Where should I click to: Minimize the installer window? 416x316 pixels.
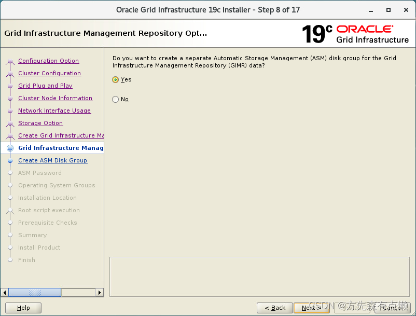point(371,10)
